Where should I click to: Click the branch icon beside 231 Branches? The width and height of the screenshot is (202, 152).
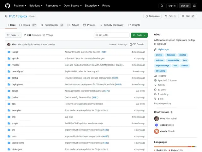point(25,35)
